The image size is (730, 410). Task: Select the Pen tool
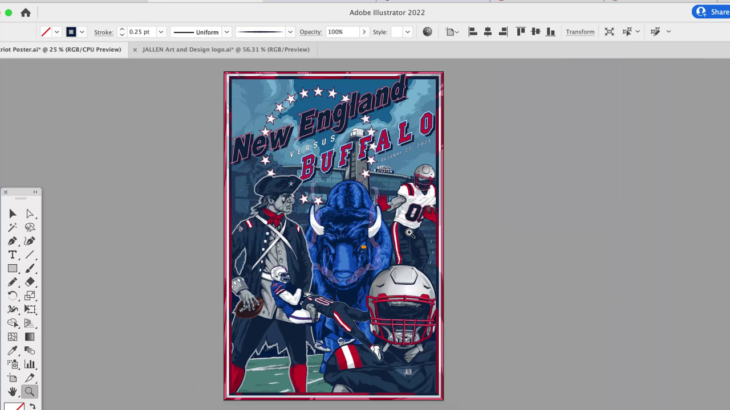click(x=13, y=241)
